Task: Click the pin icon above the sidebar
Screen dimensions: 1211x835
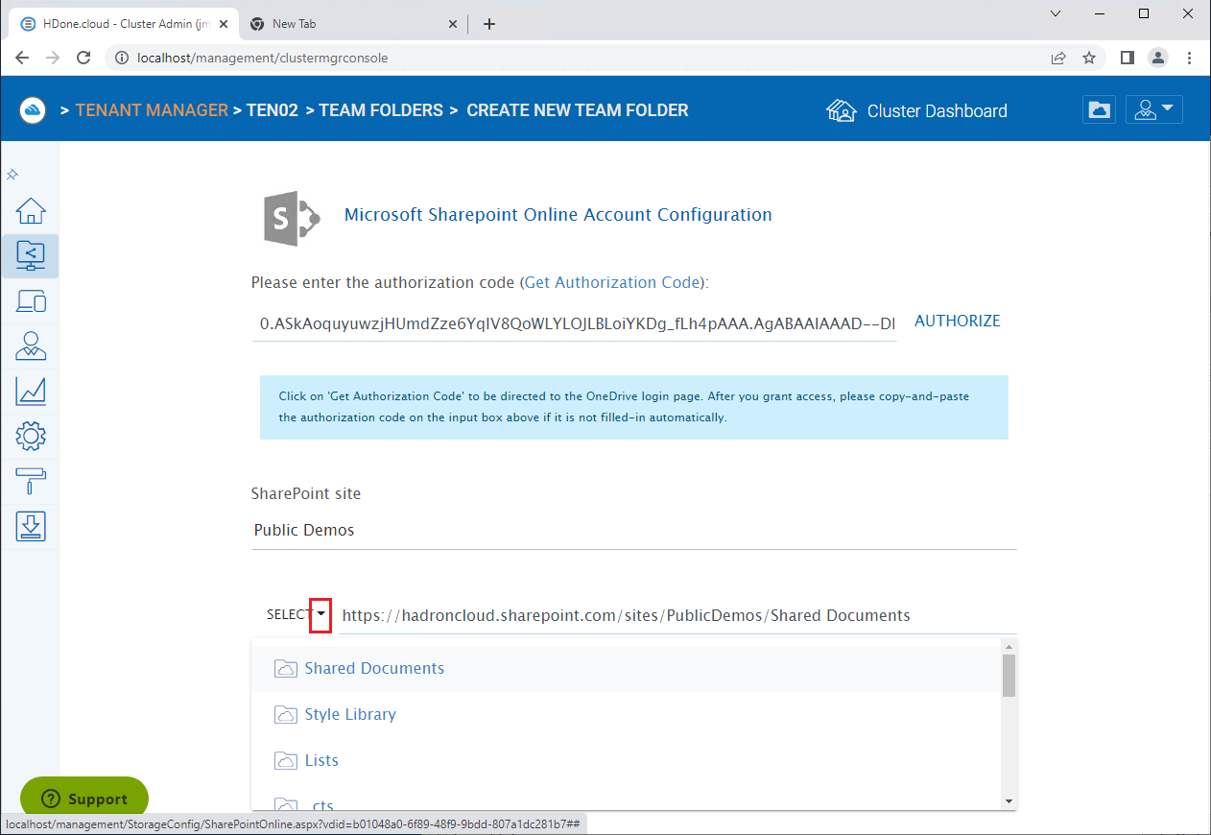Action: pyautogui.click(x=12, y=175)
